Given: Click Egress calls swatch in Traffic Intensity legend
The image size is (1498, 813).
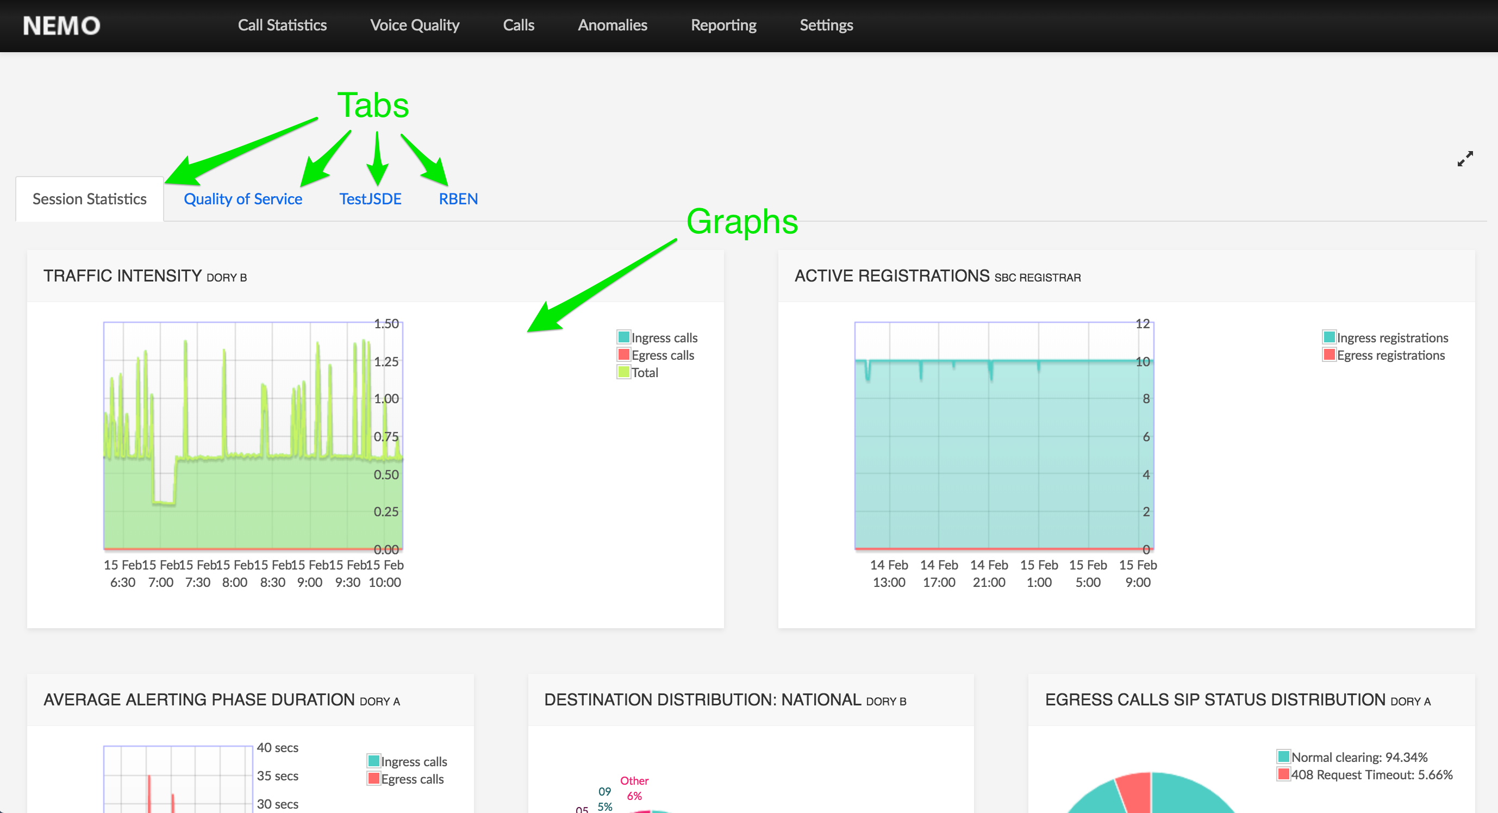Looking at the screenshot, I should 623,355.
